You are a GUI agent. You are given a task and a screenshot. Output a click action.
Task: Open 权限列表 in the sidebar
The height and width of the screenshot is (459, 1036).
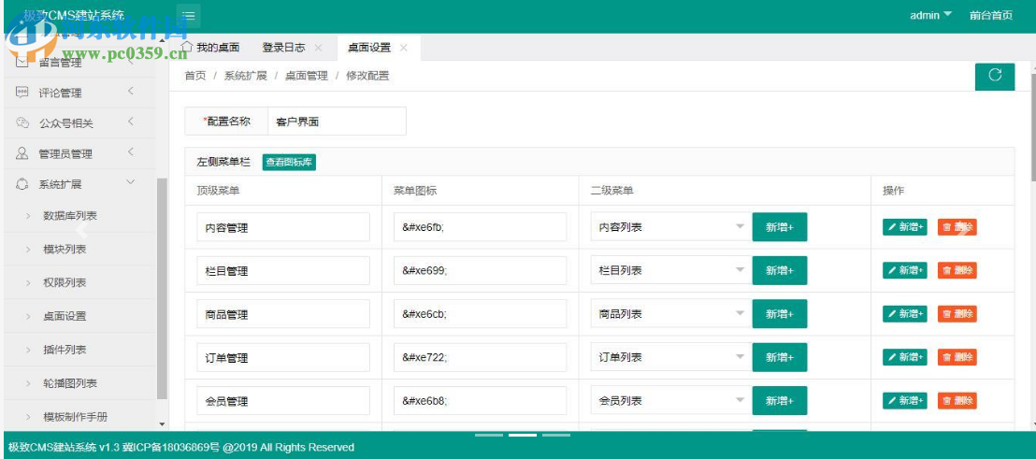pos(80,282)
